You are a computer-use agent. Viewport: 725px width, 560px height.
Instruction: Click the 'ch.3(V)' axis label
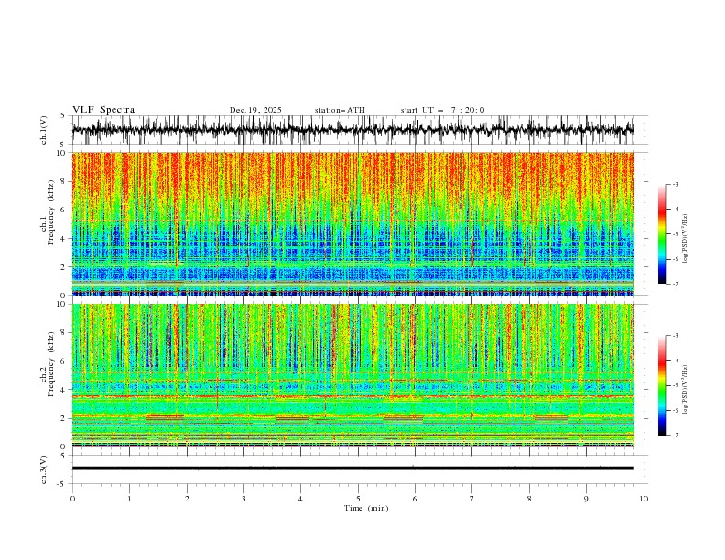click(44, 469)
